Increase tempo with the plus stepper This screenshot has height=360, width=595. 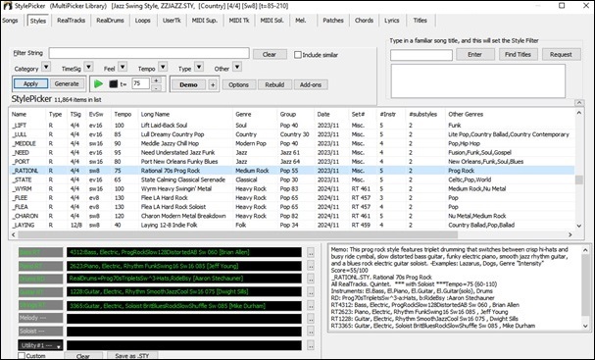tap(156, 80)
